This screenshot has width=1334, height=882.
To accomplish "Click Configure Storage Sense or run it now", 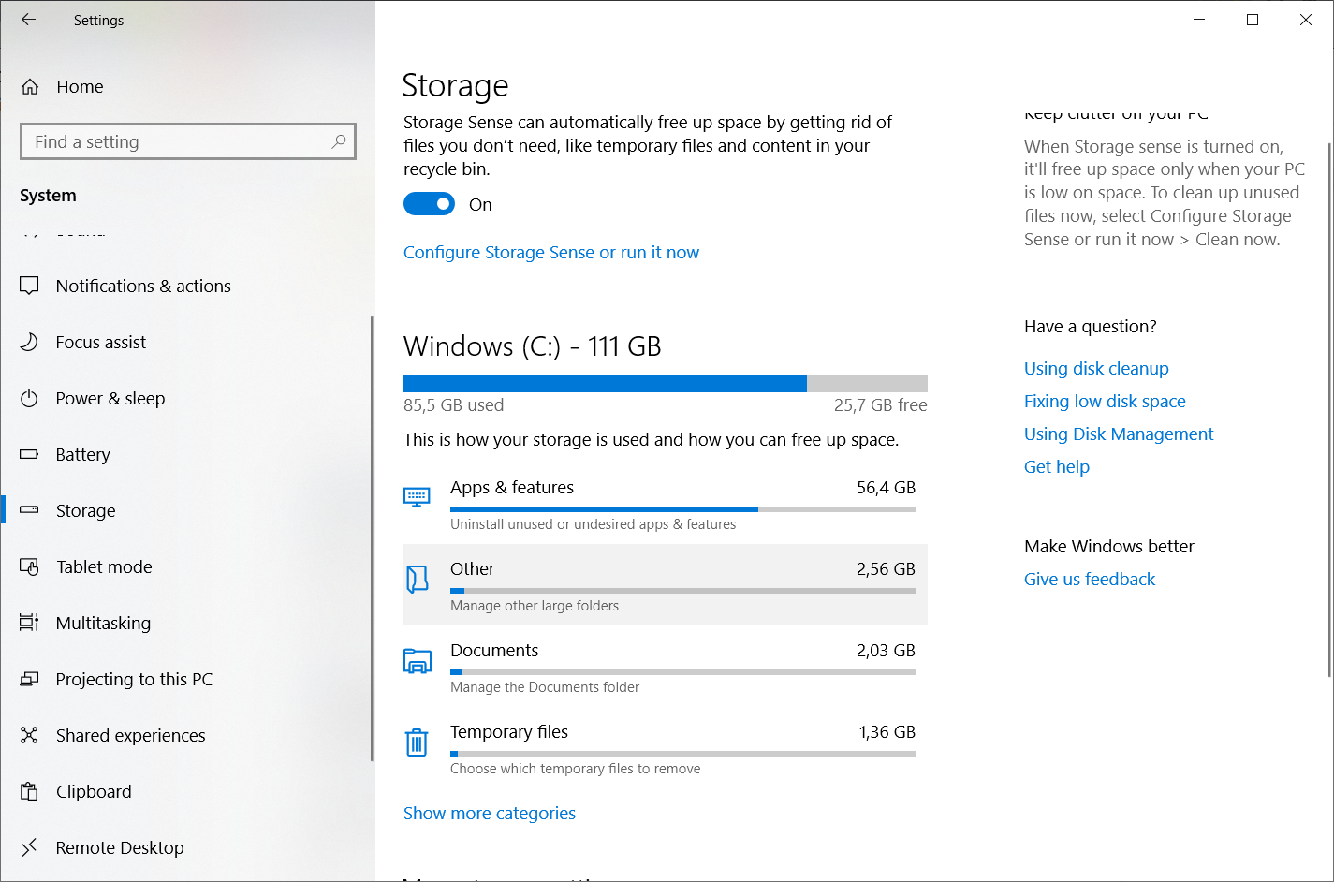I will coord(551,253).
